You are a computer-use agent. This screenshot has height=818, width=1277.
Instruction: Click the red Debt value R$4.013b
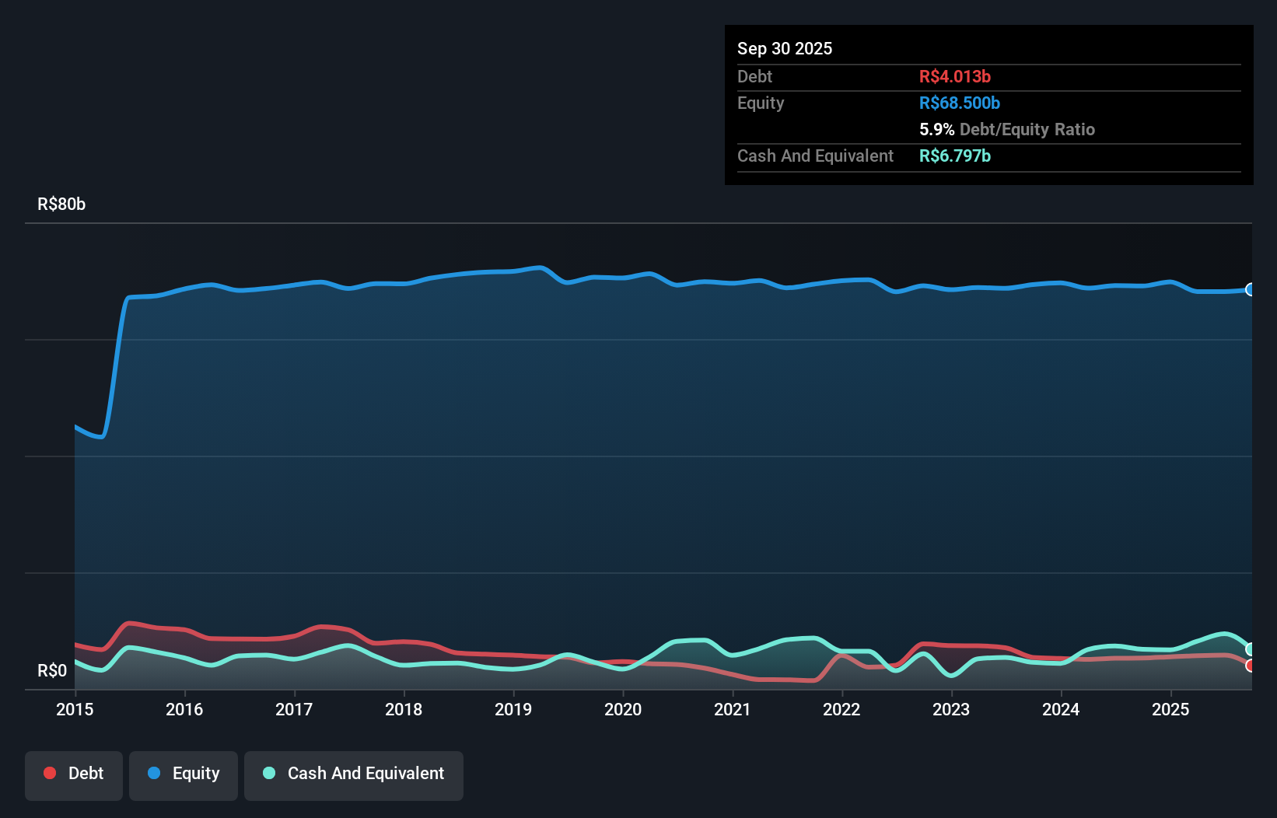(x=955, y=77)
